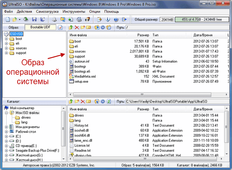The image size is (232, 170).
Task: Open the Файл menu
Action: pos(8,11)
